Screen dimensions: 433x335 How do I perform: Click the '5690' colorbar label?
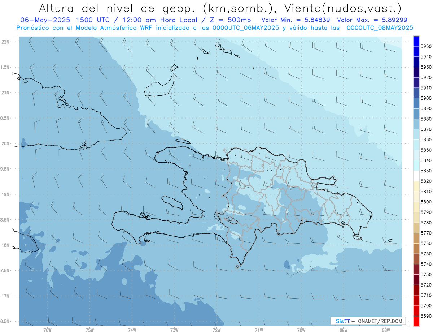(426, 316)
